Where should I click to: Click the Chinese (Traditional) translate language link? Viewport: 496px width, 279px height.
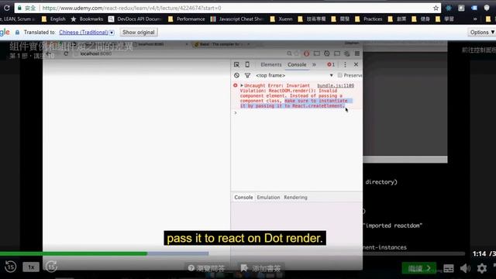[x=84, y=33]
